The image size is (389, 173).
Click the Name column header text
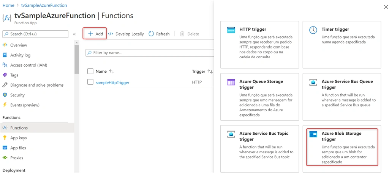(x=101, y=72)
